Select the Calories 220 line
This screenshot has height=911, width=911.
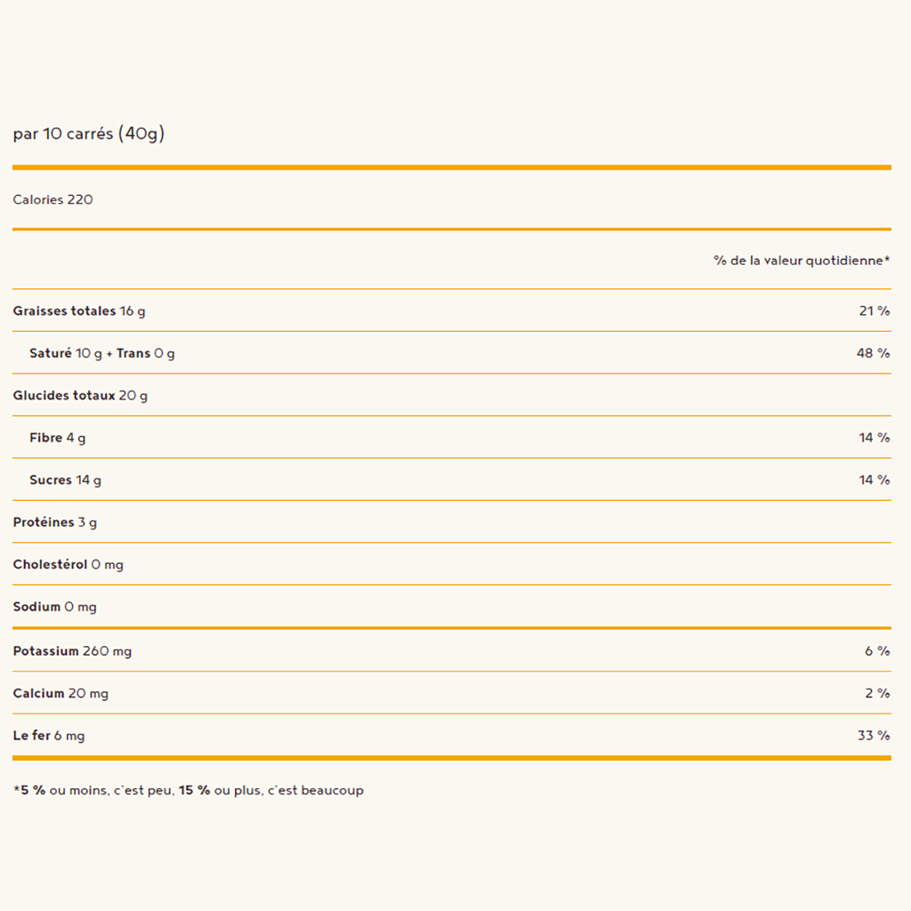[x=52, y=199]
